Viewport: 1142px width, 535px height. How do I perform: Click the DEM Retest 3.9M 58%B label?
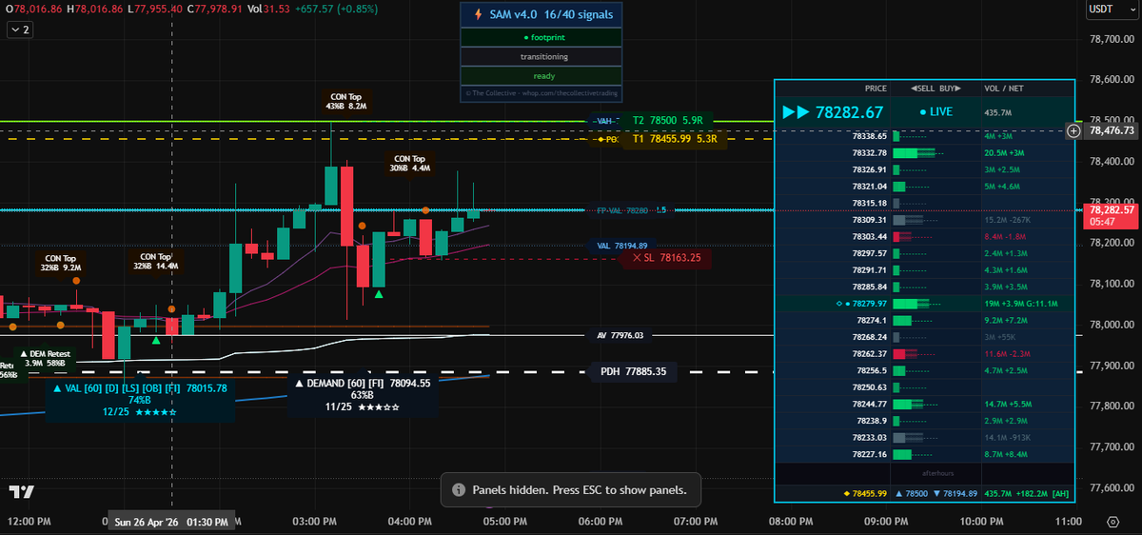pos(44,358)
